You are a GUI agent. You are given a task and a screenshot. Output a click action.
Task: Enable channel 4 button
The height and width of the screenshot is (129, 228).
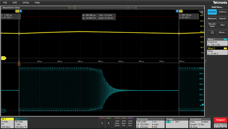point(108,123)
